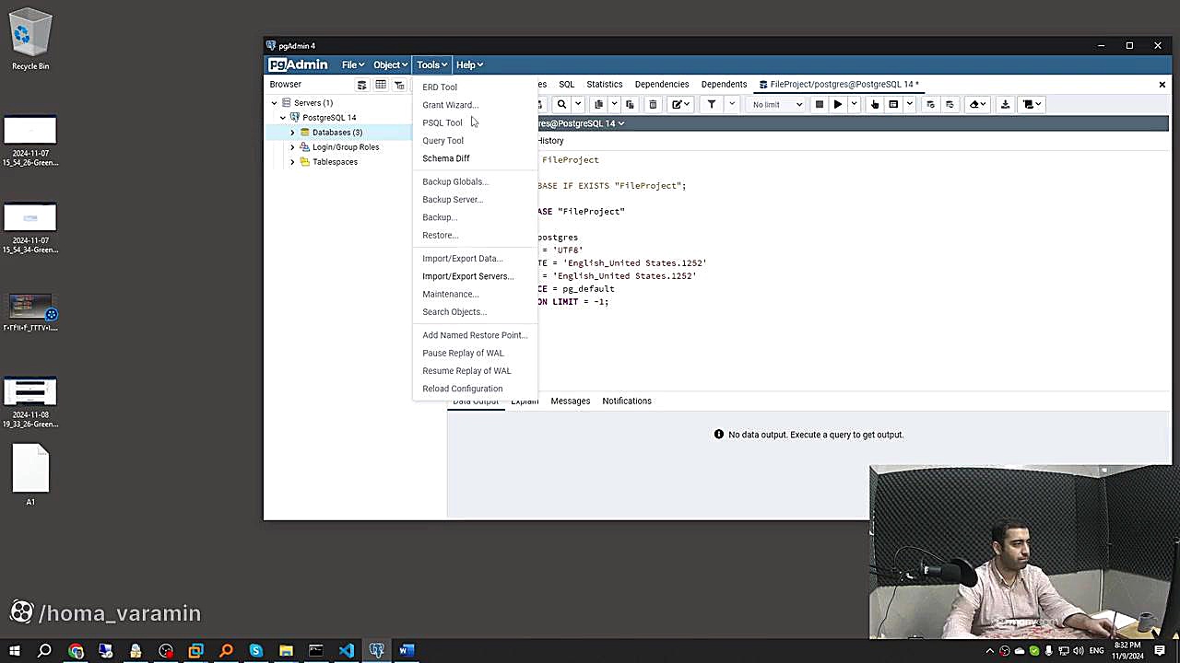
Task: Click the Windows Start button
Action: (x=15, y=651)
